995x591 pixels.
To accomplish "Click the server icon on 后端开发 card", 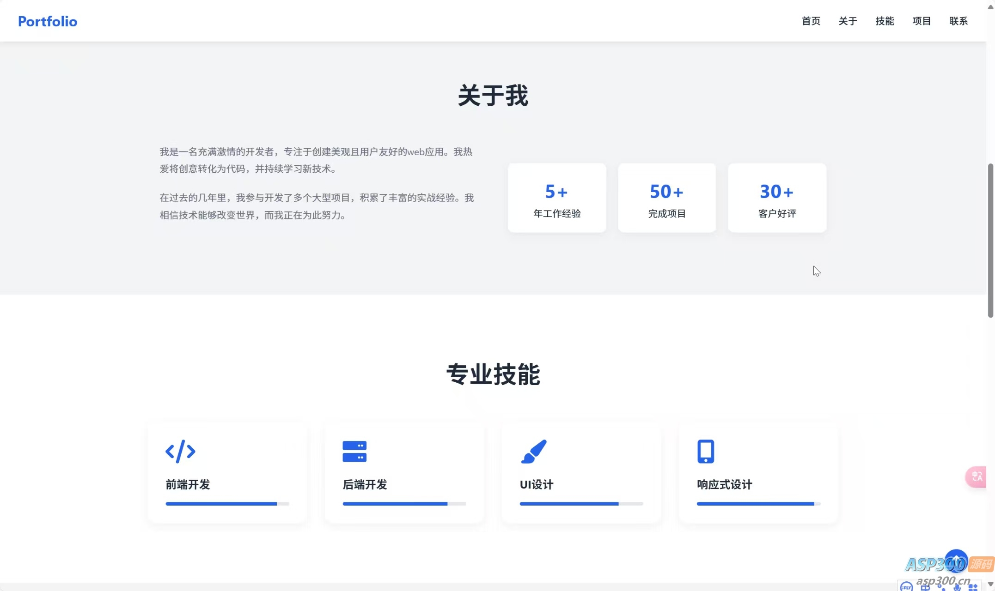I will (354, 452).
